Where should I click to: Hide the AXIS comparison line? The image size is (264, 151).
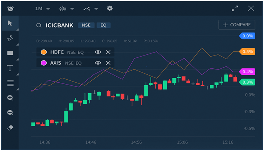[x=98, y=63]
